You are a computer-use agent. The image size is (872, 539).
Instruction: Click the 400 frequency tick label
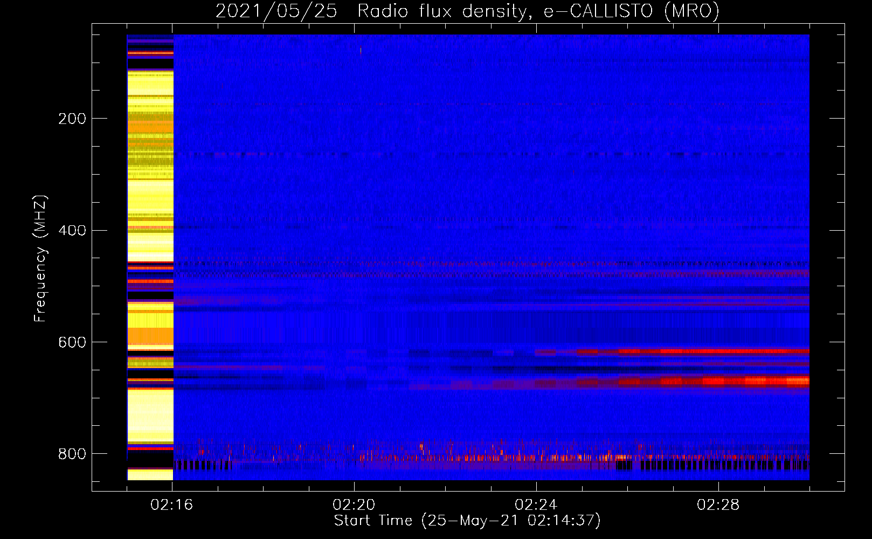(72, 231)
